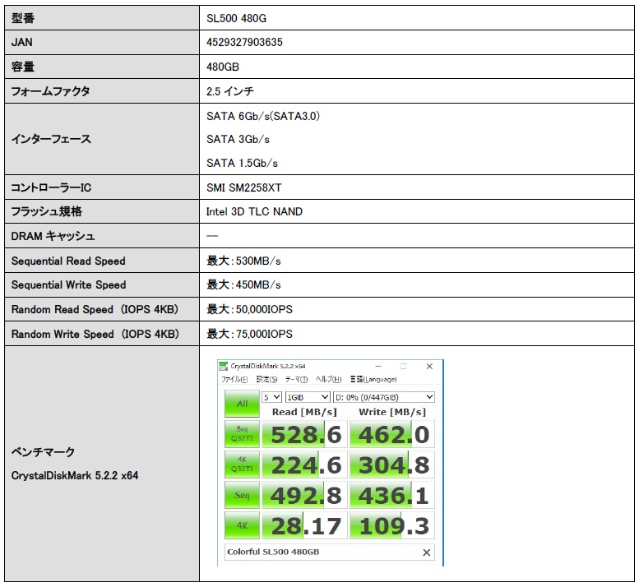Viewport: 639px width, 587px height.
Task: Maximize the CrystalDiskMark window
Action: click(404, 366)
